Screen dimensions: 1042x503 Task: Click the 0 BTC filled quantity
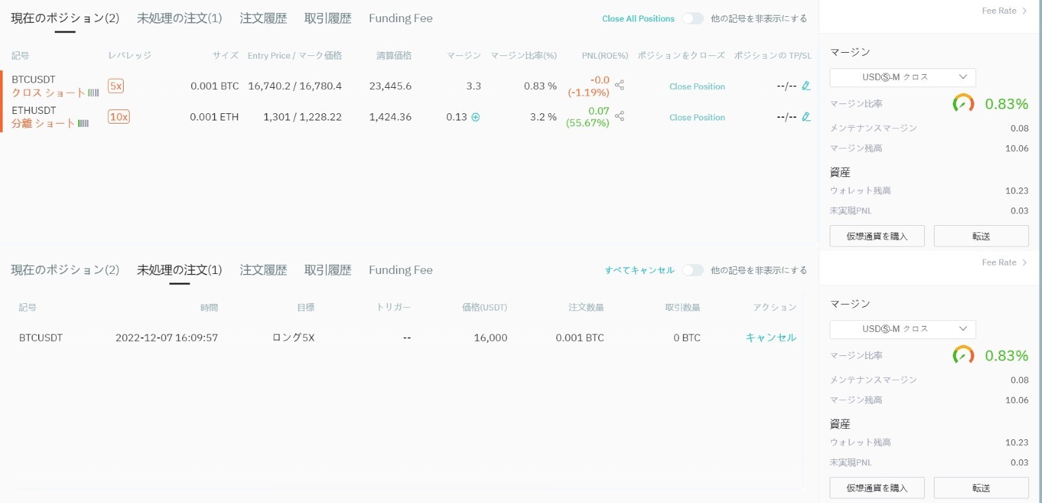(687, 338)
